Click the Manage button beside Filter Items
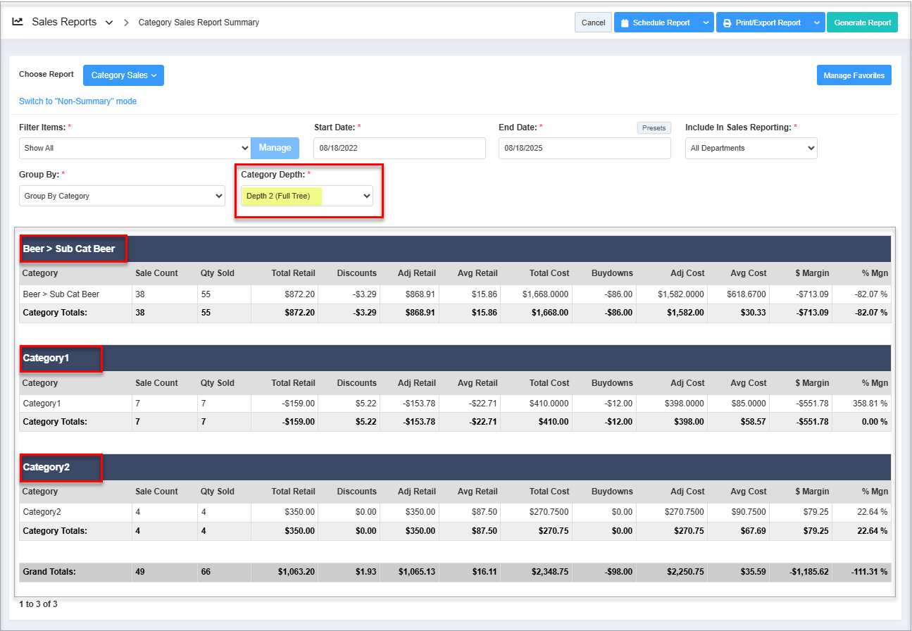This screenshot has width=912, height=631. [x=275, y=148]
